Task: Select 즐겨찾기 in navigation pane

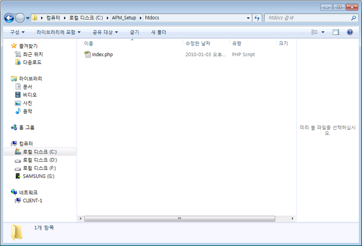Action: 28,46
